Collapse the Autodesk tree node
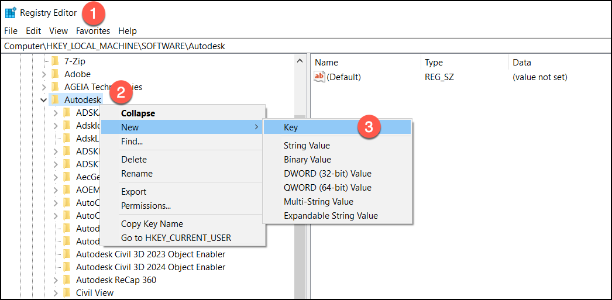 pos(44,99)
